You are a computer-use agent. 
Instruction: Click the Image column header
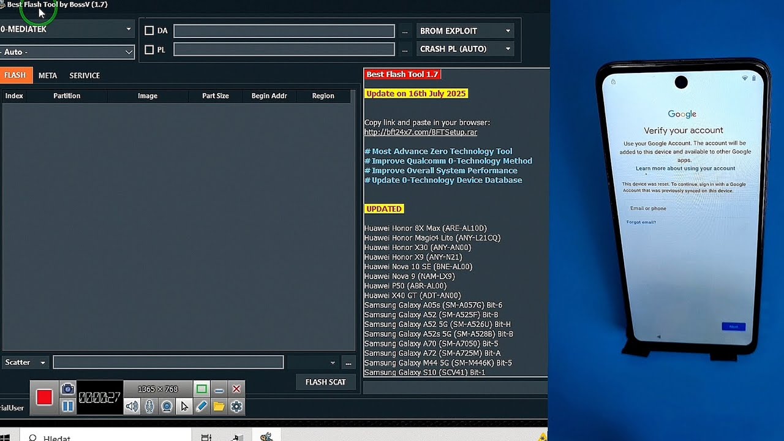(x=148, y=96)
